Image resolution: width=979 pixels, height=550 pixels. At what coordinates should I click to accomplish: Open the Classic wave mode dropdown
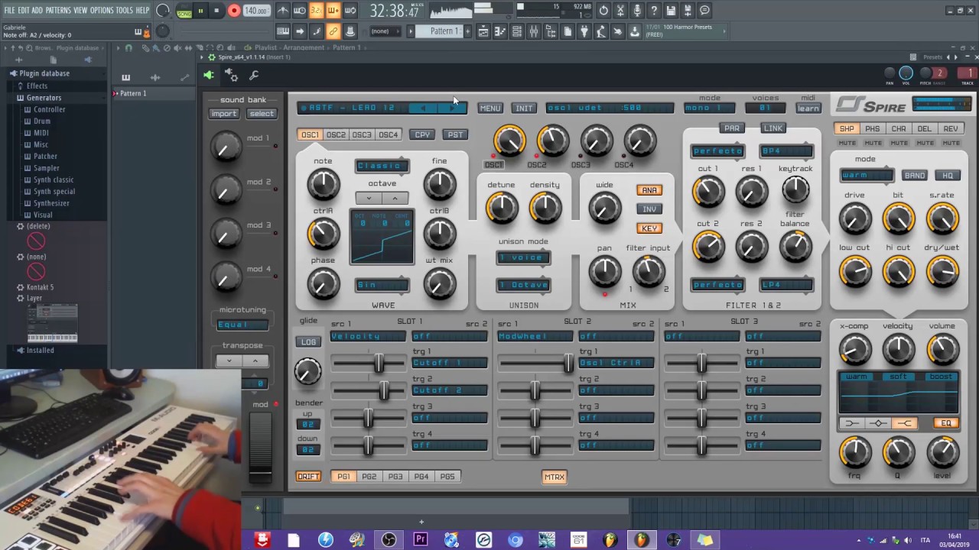(382, 166)
